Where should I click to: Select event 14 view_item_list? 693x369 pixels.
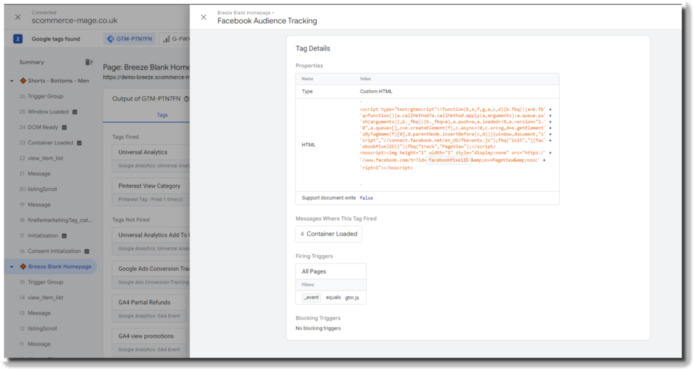[x=41, y=297]
